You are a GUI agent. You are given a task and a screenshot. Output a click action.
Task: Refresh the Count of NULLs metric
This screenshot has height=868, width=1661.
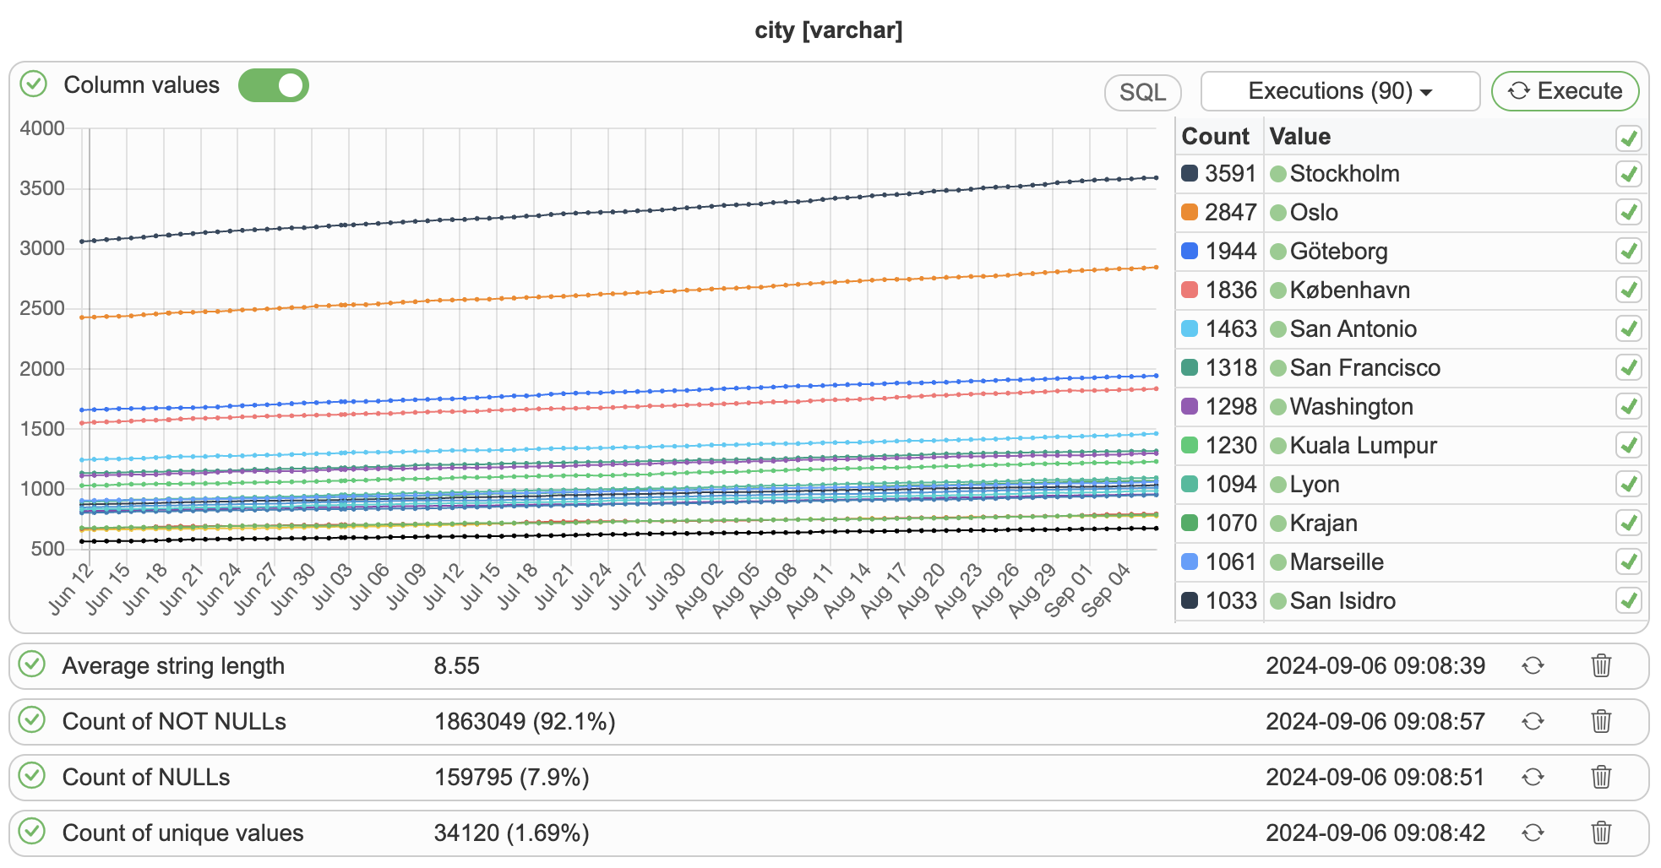[1533, 778]
